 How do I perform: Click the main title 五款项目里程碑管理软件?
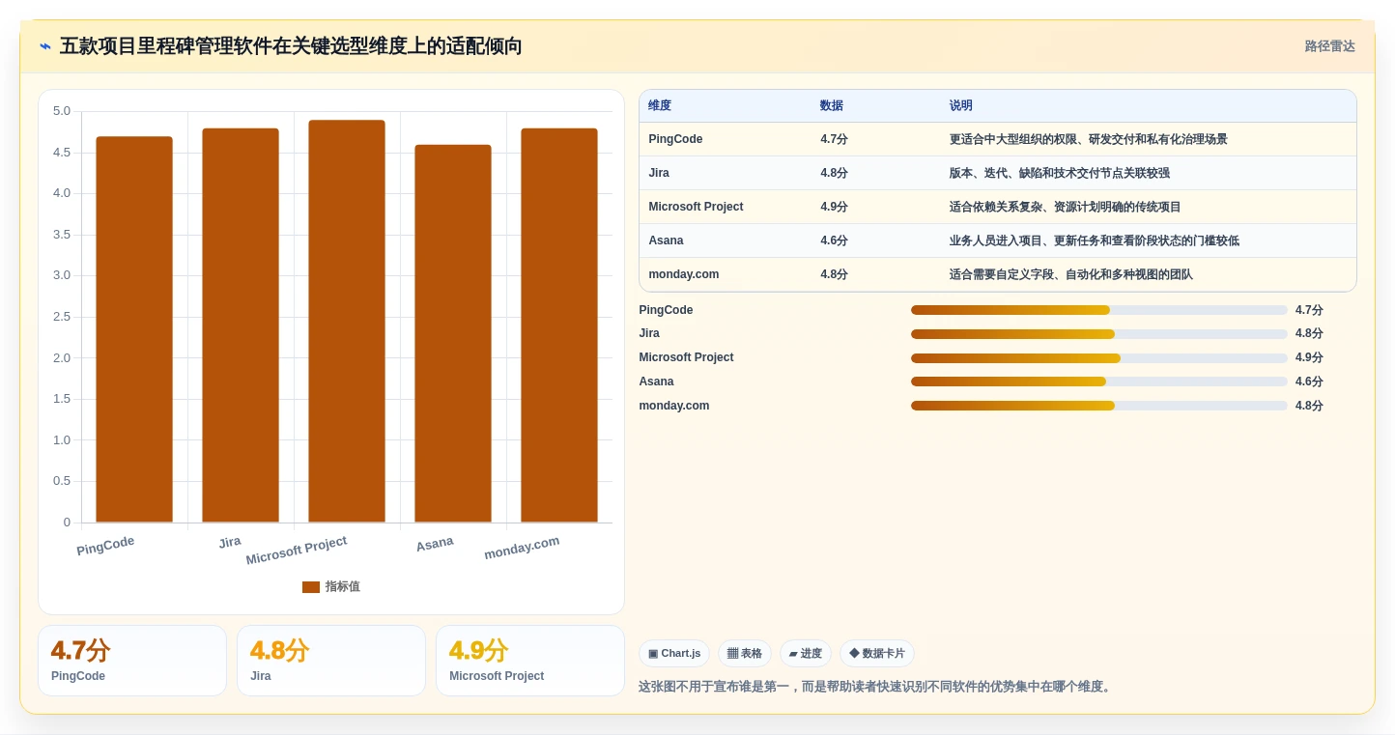pos(291,46)
